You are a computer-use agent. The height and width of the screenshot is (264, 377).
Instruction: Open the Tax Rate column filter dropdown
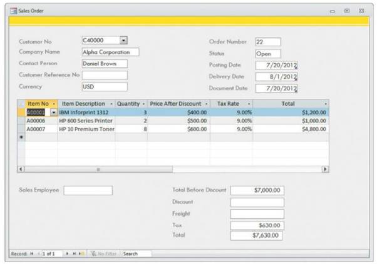(249, 103)
